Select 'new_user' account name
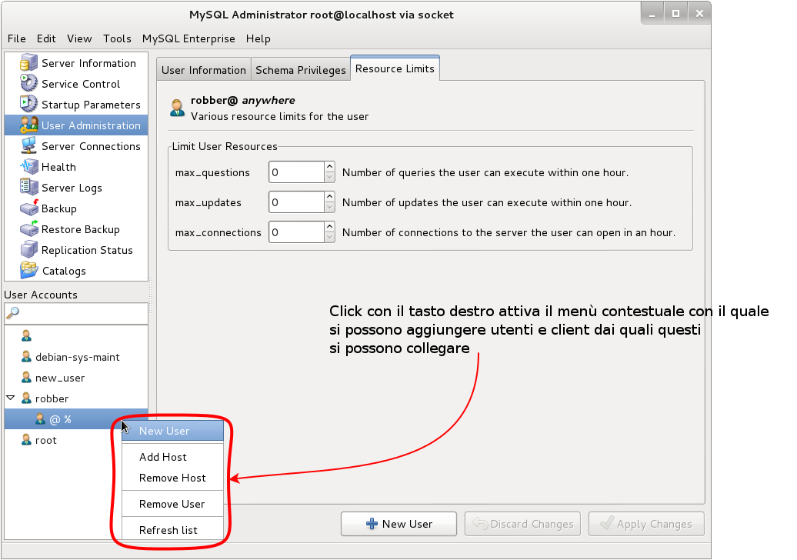 pyautogui.click(x=60, y=378)
